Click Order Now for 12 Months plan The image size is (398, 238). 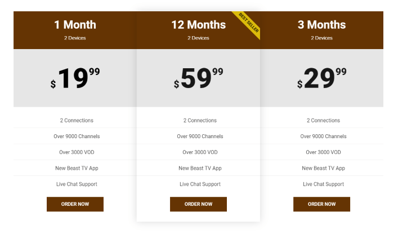click(x=198, y=204)
